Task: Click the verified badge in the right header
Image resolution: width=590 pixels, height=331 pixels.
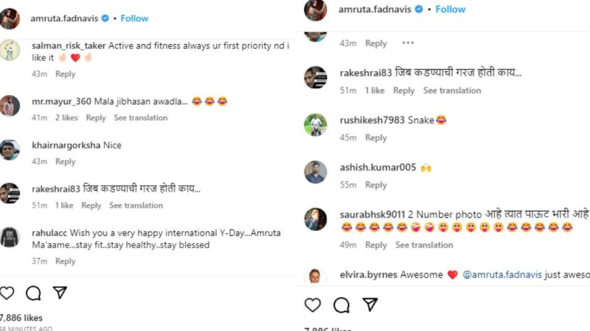Action: click(419, 9)
